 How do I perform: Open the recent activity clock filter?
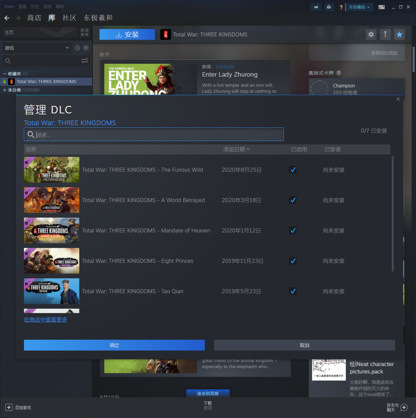[77, 48]
